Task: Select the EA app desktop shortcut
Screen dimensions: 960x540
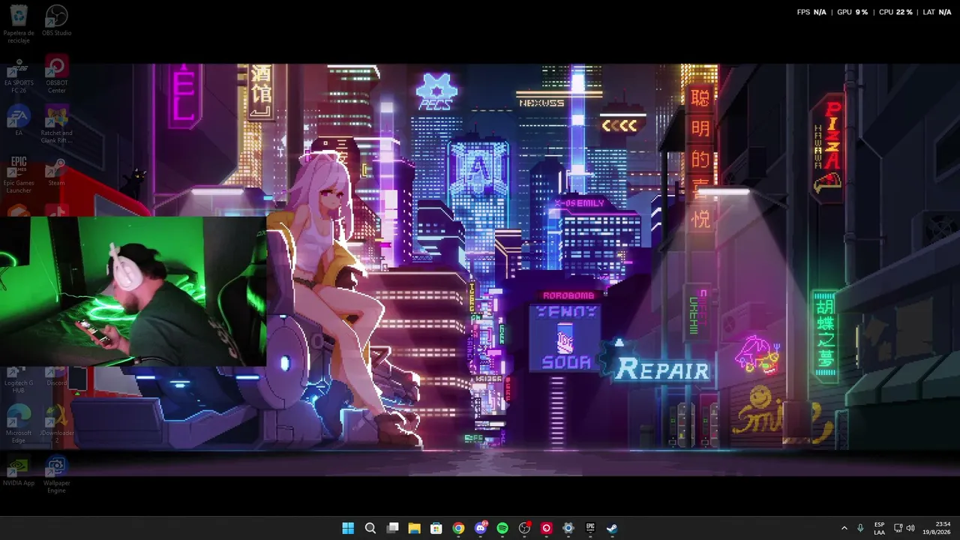Action: [x=19, y=121]
